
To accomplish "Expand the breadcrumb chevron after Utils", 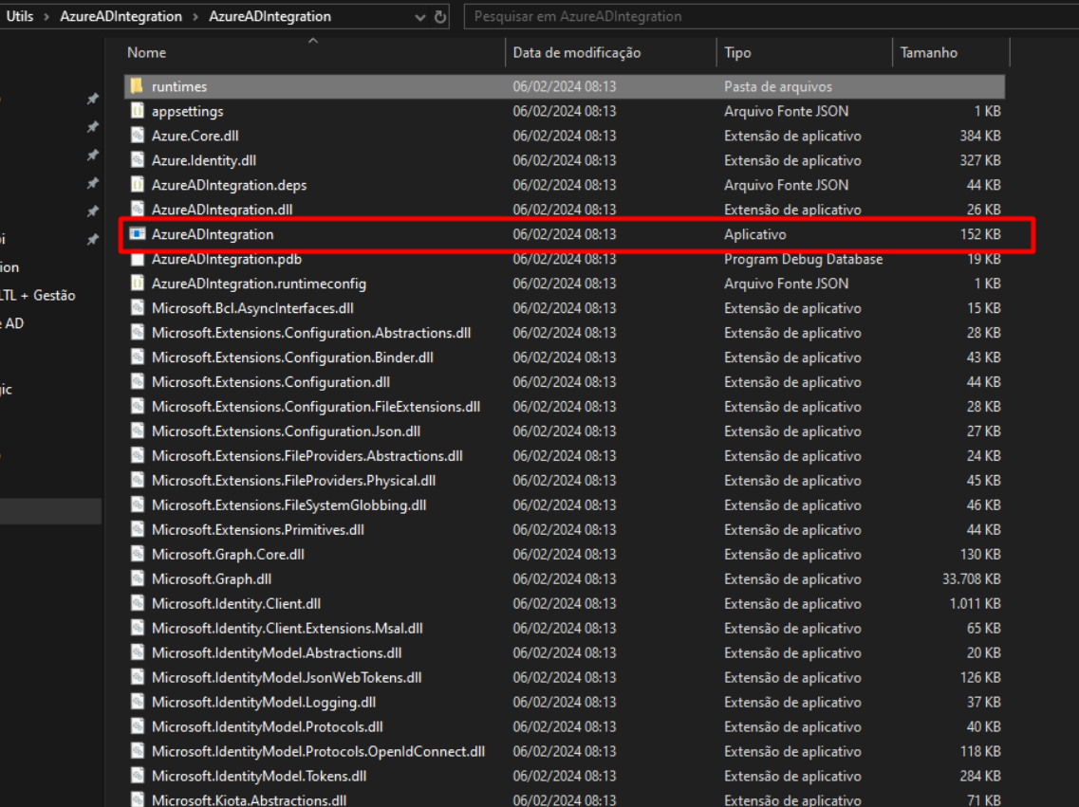I will click(x=47, y=16).
